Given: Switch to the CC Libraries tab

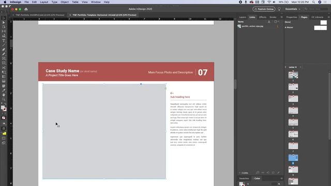Looking at the screenshot, I should [317, 17].
